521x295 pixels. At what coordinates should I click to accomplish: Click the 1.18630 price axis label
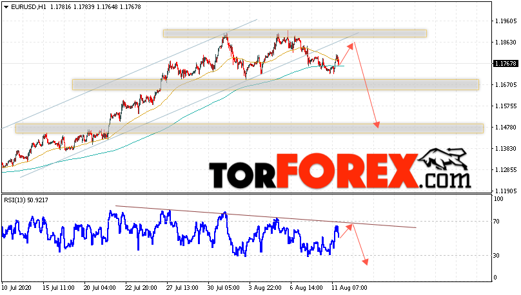point(506,42)
